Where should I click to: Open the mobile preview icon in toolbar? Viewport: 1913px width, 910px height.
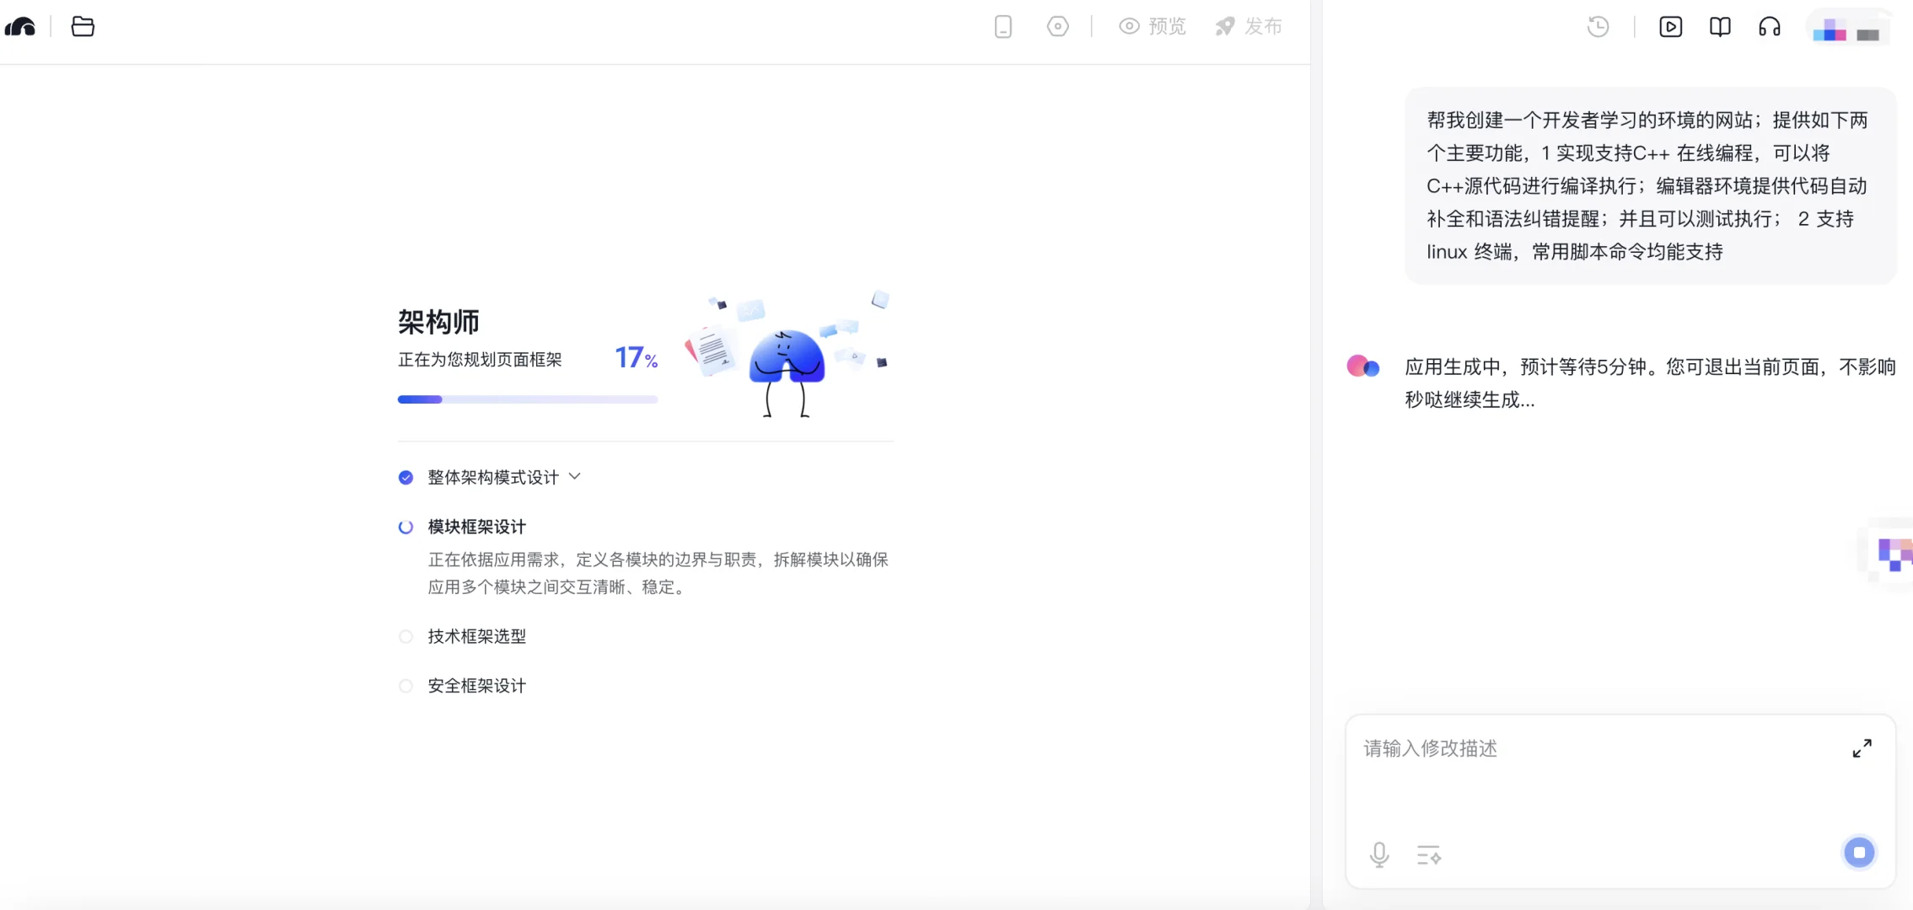(x=1002, y=26)
